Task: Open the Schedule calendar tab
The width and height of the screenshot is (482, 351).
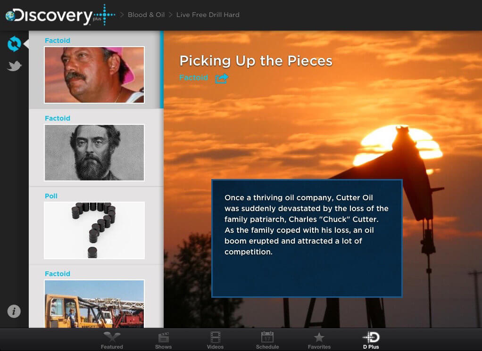Action: [x=267, y=340]
